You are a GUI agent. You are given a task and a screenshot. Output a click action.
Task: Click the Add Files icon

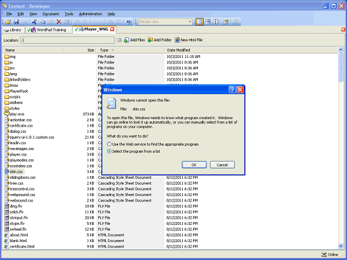126,40
